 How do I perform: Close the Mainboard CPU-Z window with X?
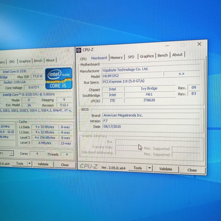pos(199,44)
